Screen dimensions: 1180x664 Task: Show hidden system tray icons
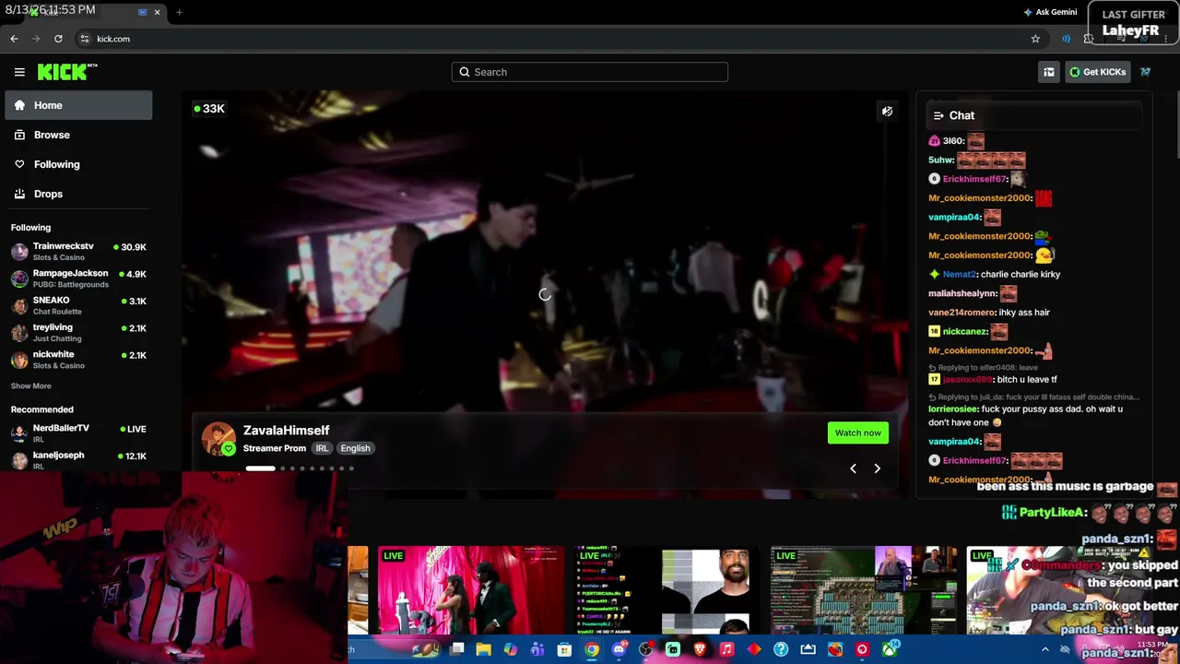(1044, 650)
